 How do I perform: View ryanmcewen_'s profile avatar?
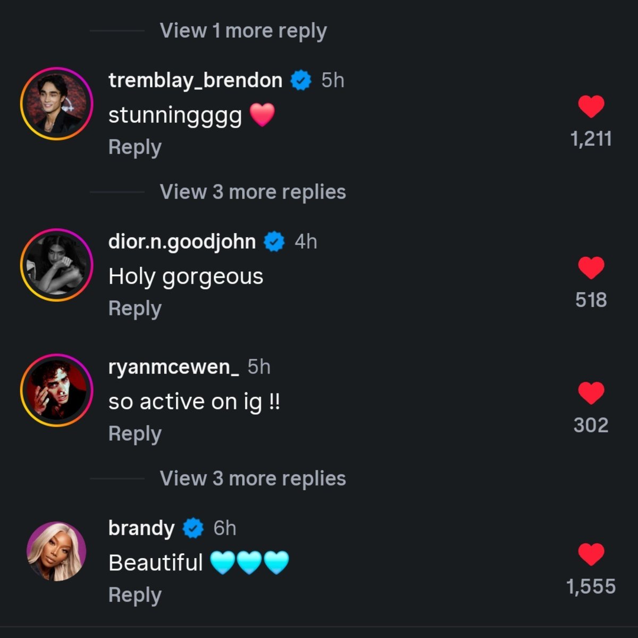(x=56, y=390)
